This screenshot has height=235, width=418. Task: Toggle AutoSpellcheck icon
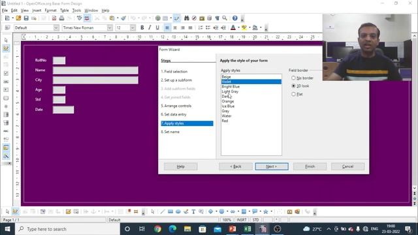coord(87,18)
